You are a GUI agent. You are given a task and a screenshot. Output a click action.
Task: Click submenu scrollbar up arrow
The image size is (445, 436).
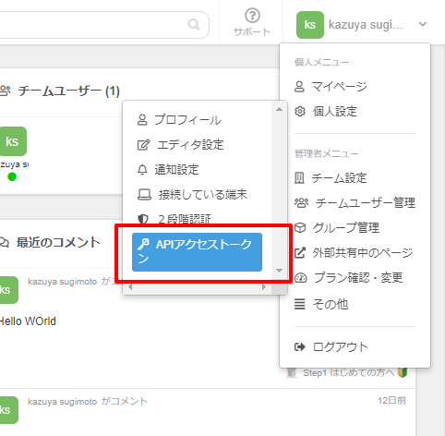click(x=279, y=109)
